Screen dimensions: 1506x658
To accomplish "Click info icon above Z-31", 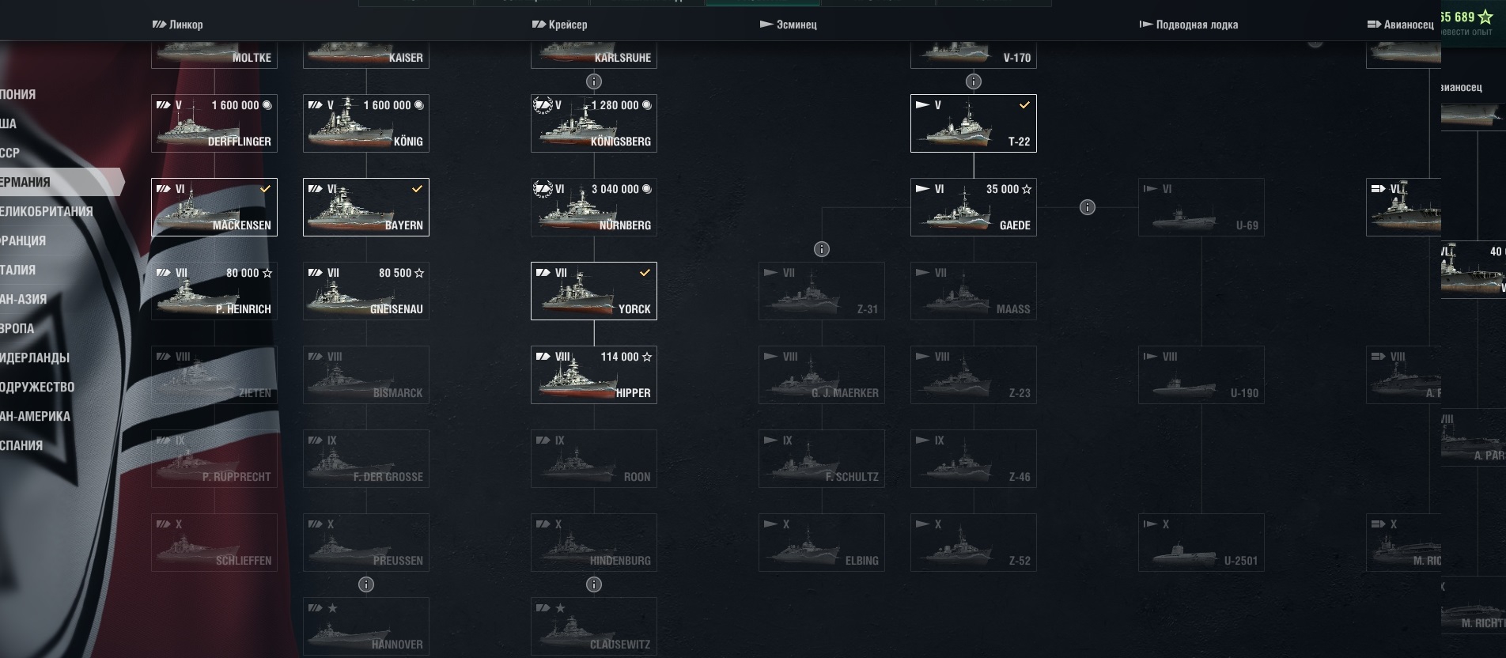I will tap(822, 249).
